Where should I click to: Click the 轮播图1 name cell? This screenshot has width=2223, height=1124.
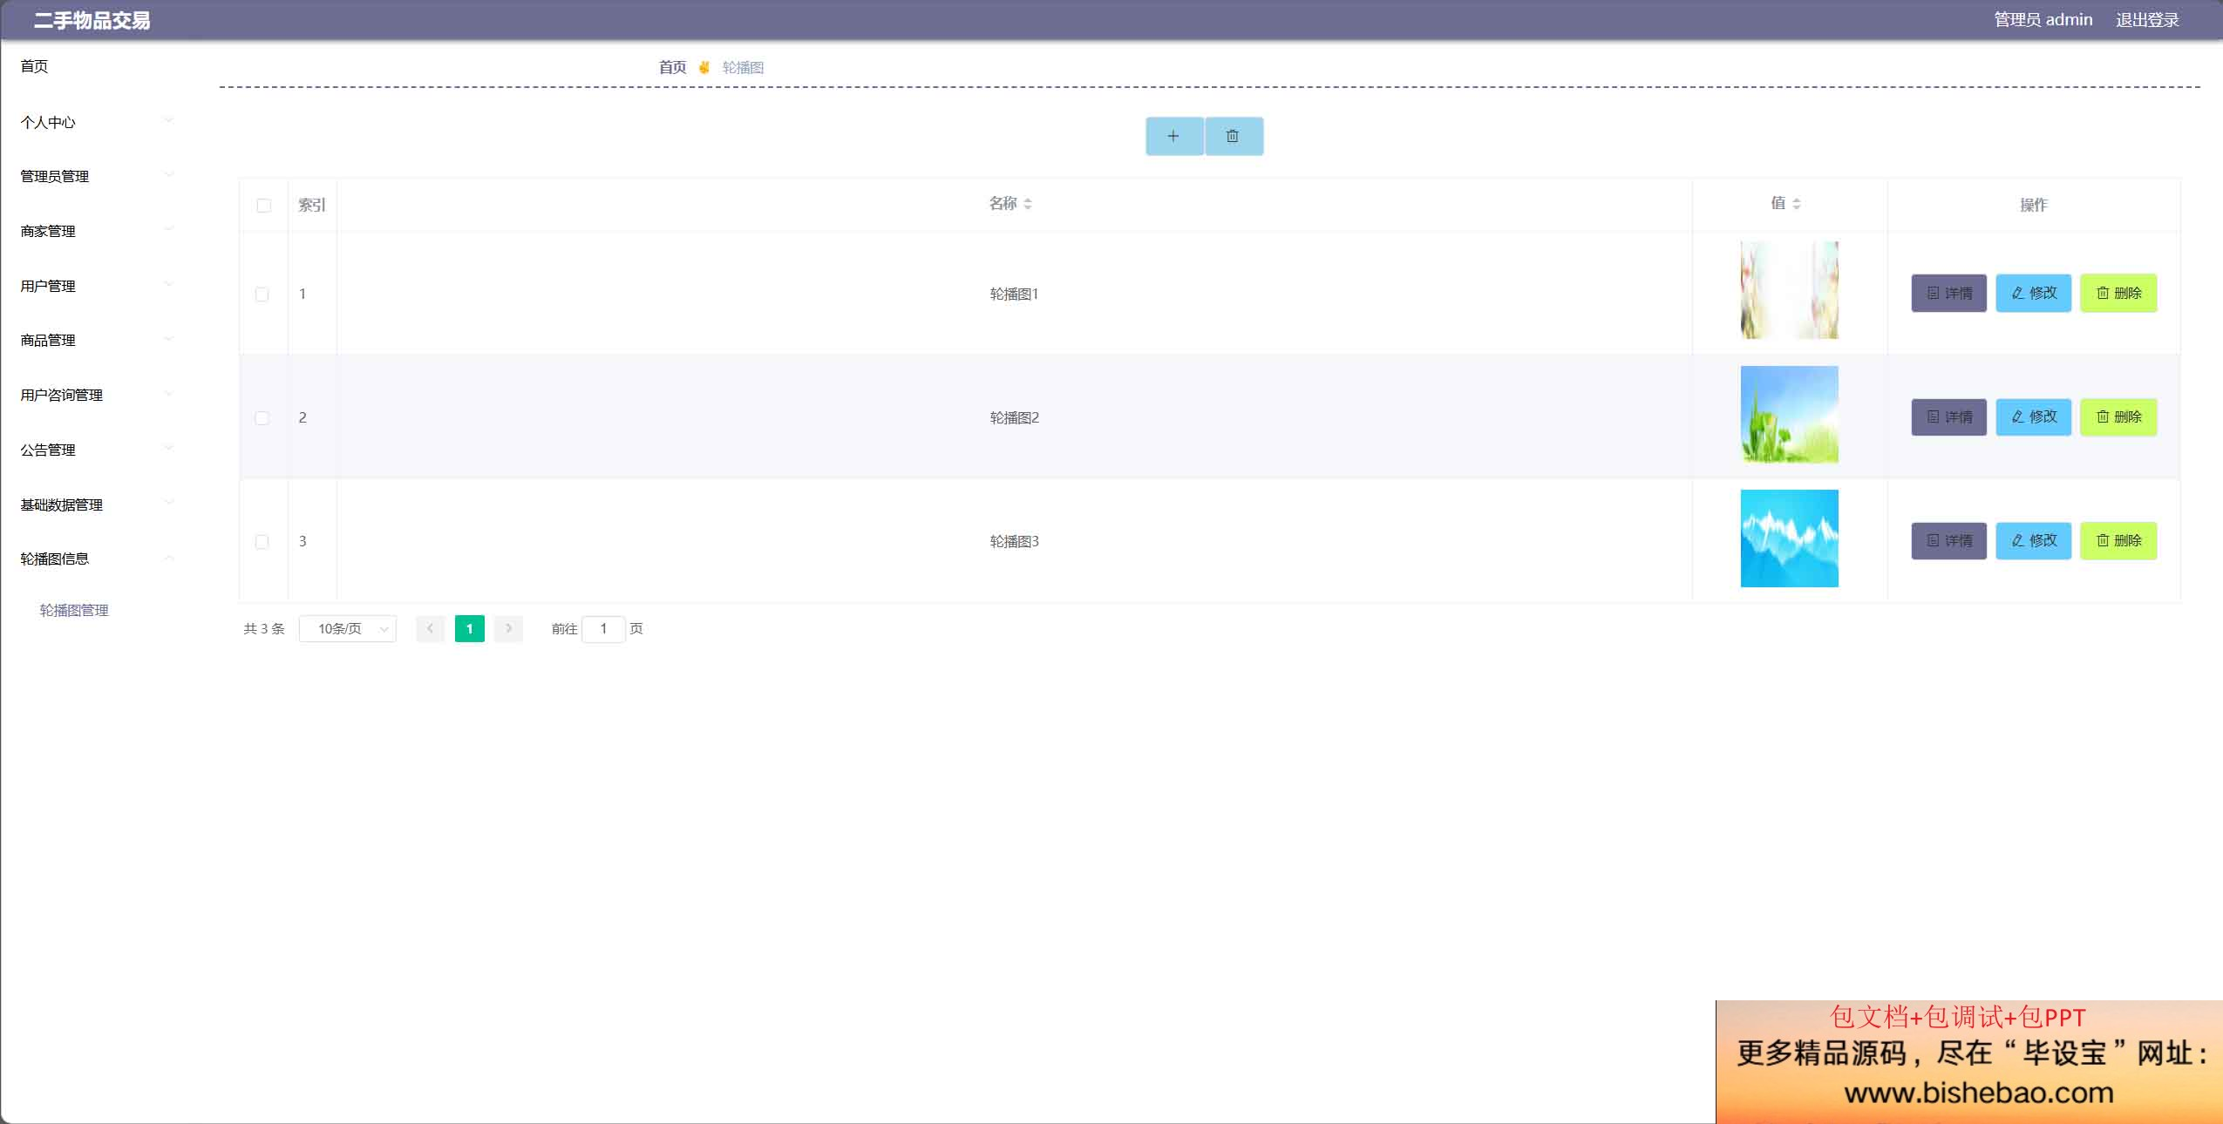coord(1014,294)
